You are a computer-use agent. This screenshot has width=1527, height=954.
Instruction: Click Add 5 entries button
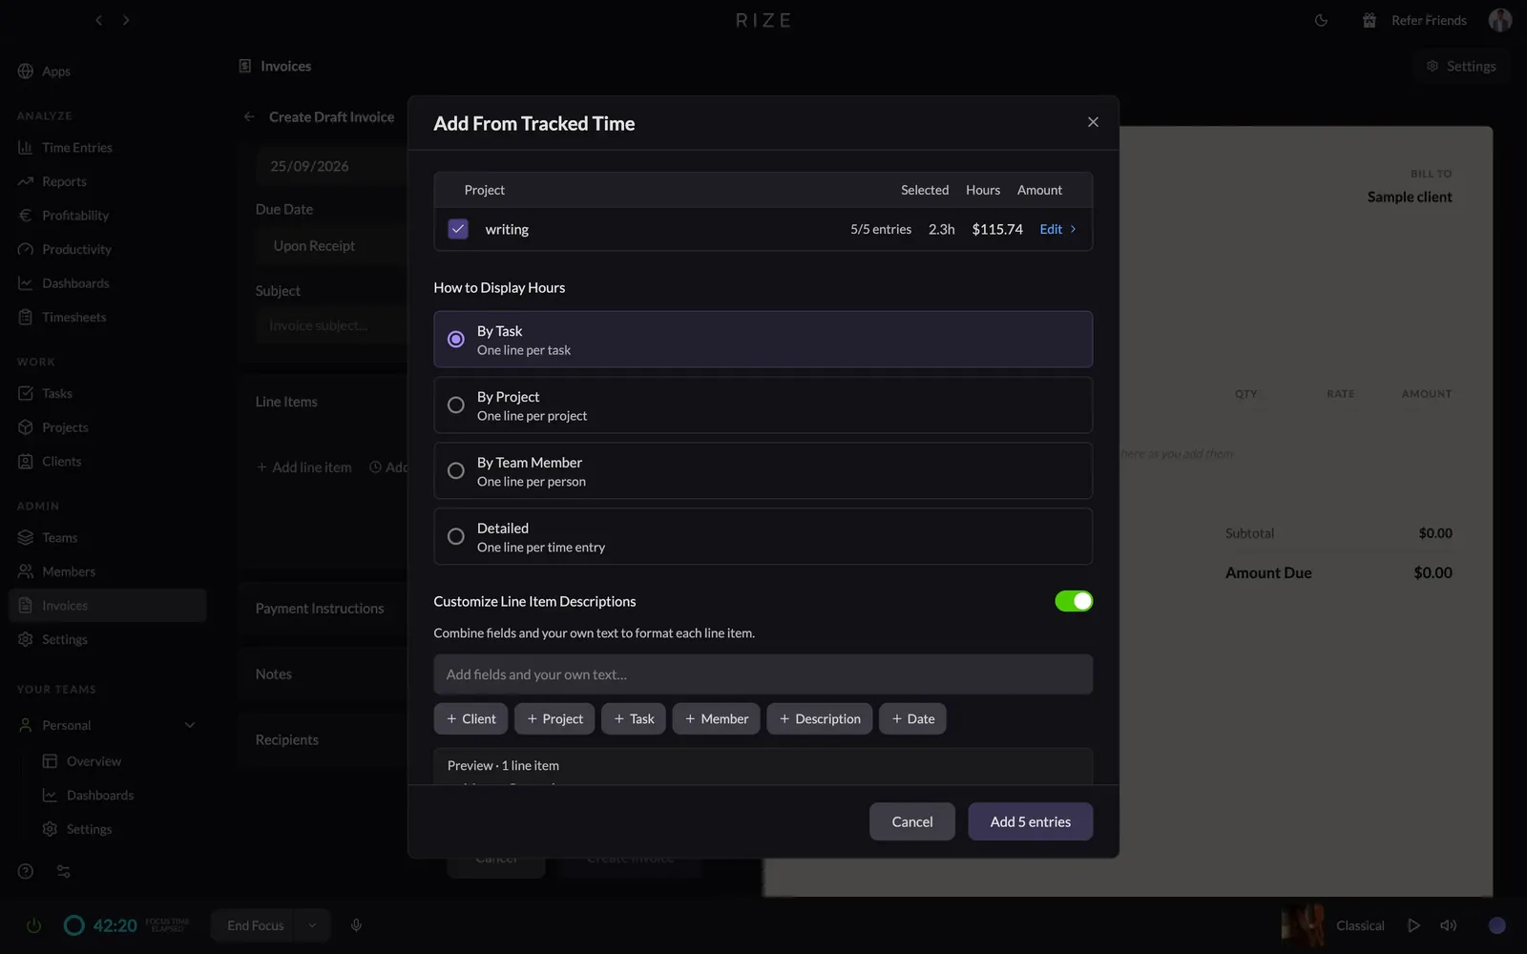(1030, 821)
